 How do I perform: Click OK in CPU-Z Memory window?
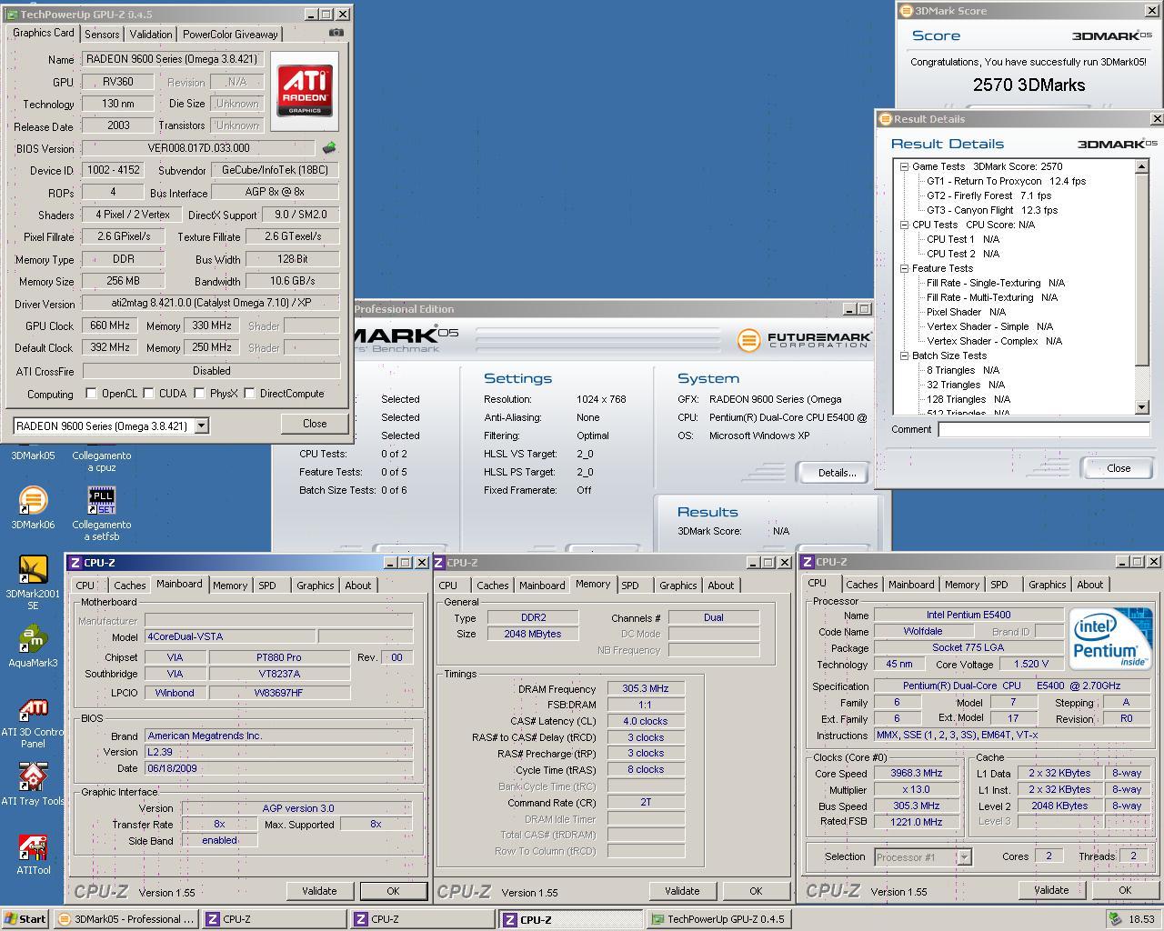(756, 891)
